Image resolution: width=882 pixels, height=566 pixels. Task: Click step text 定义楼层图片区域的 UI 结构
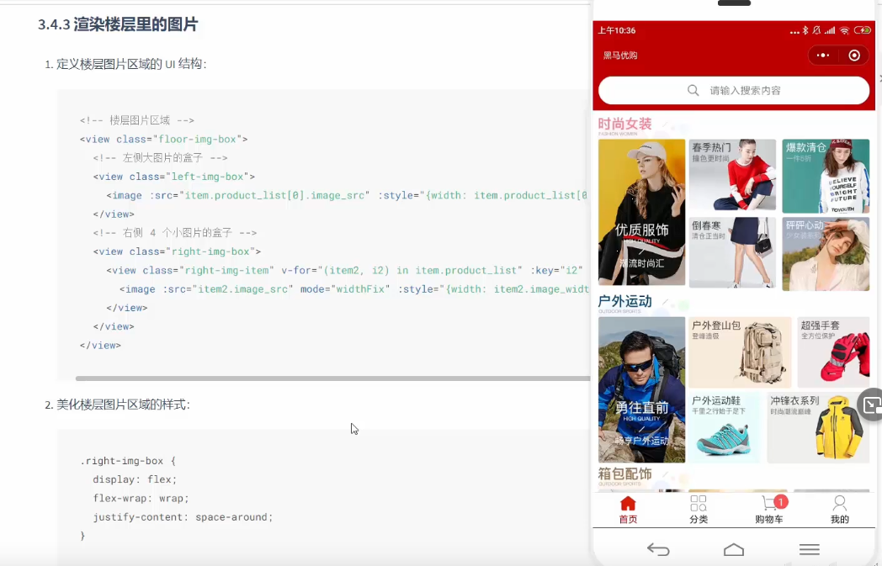(131, 64)
